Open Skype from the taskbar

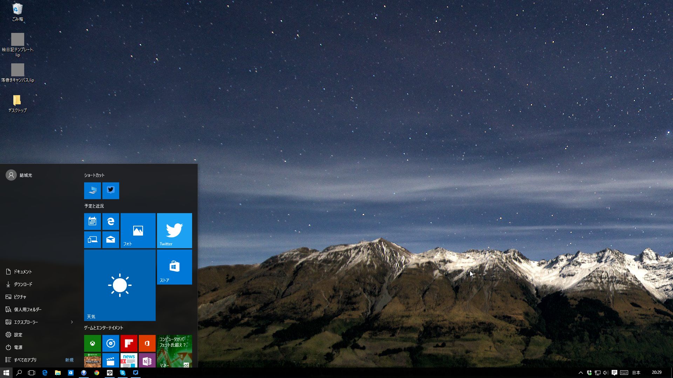click(x=122, y=373)
